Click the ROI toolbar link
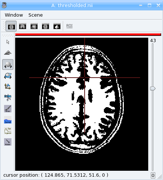This screenshot has width=163, height=180. pos(69,26)
